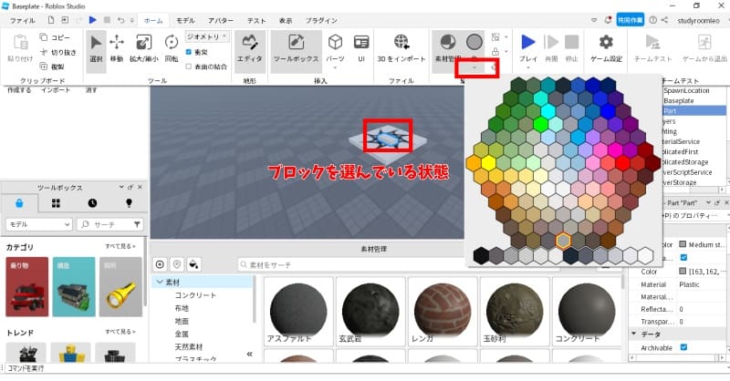730x381 pixels.
Task: Click the group icon above lock icon
Action: (x=495, y=36)
